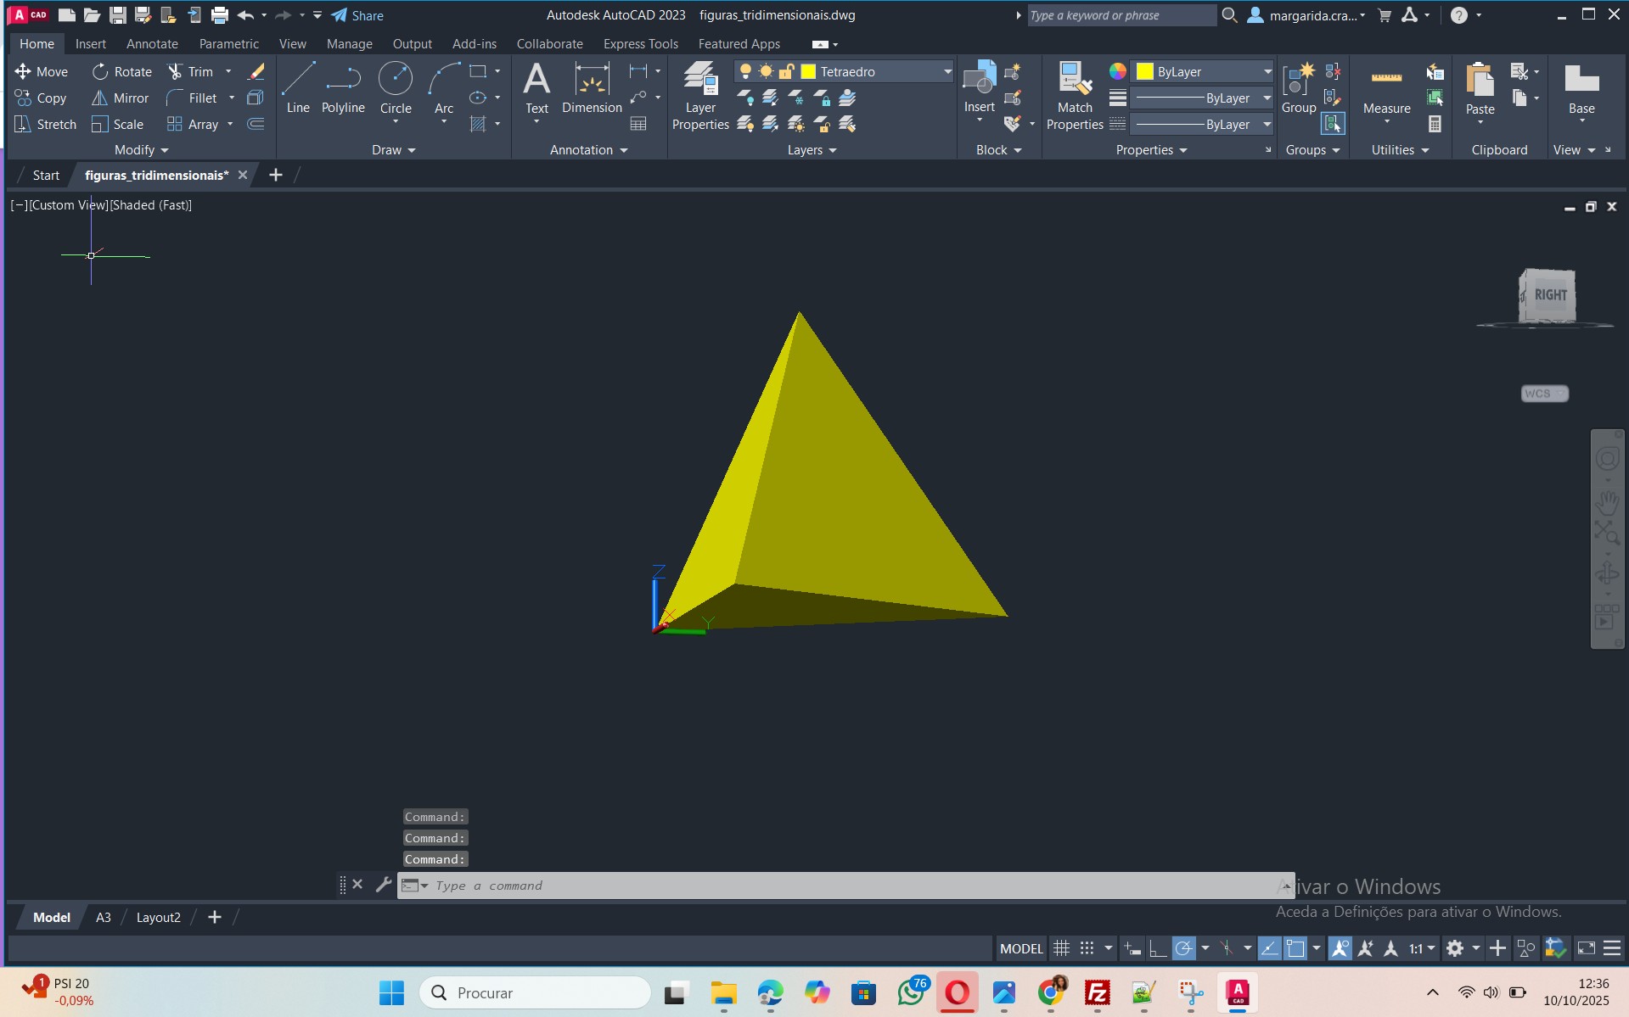Image resolution: width=1629 pixels, height=1017 pixels.
Task: Toggle annotation visibility in status bar
Action: pyautogui.click(x=1340, y=948)
